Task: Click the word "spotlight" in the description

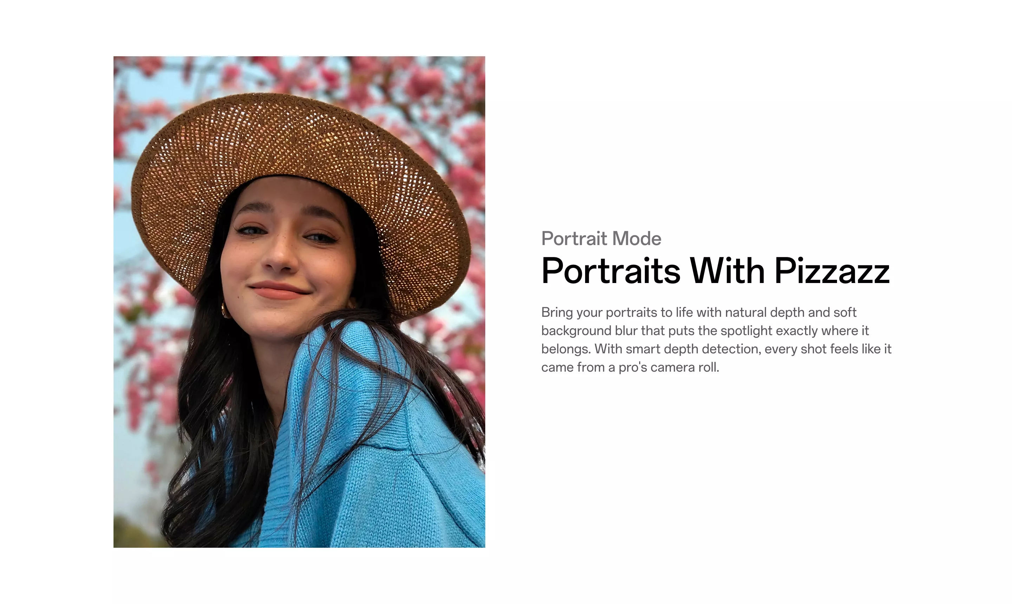Action: (746, 331)
